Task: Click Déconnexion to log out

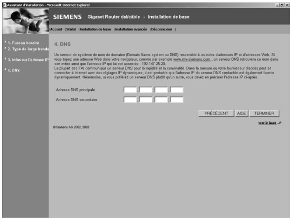Action: (161, 29)
